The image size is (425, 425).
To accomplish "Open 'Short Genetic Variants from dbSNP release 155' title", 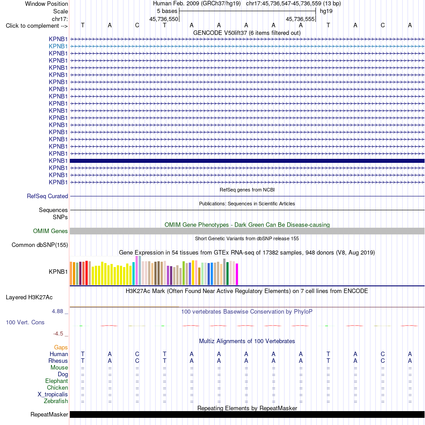I will [247, 238].
